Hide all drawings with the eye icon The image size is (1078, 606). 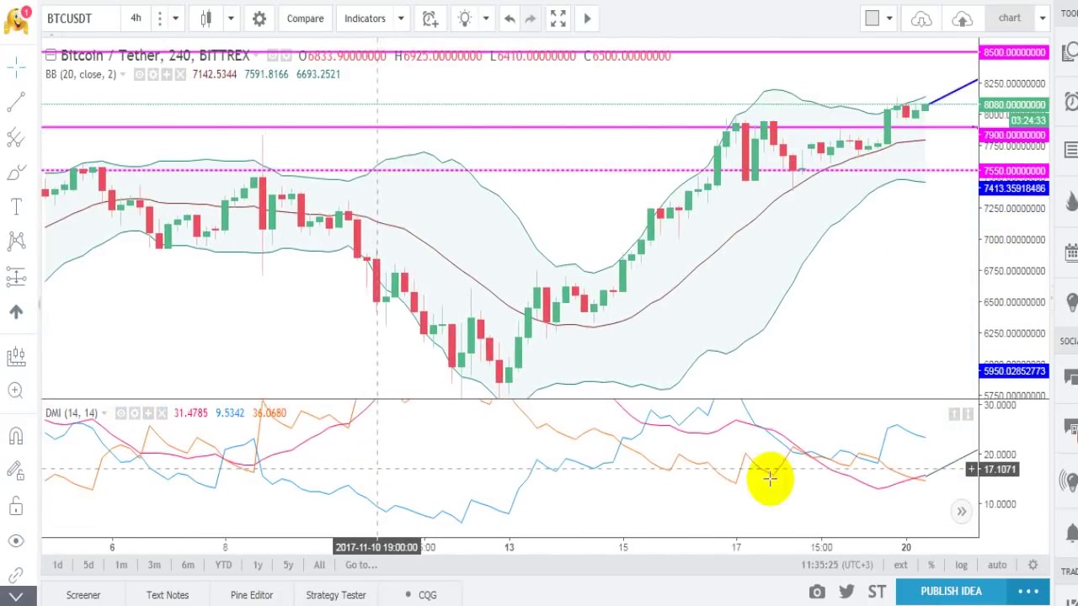16,540
